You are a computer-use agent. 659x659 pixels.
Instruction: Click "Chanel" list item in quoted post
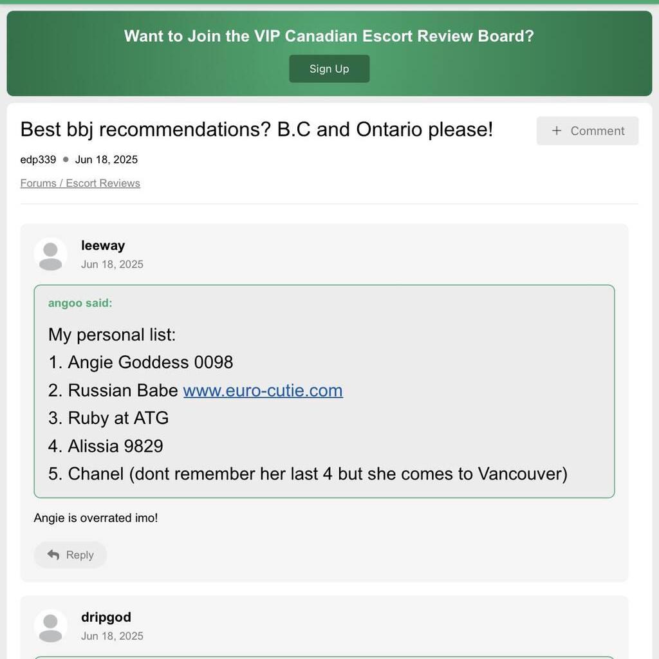click(x=308, y=474)
